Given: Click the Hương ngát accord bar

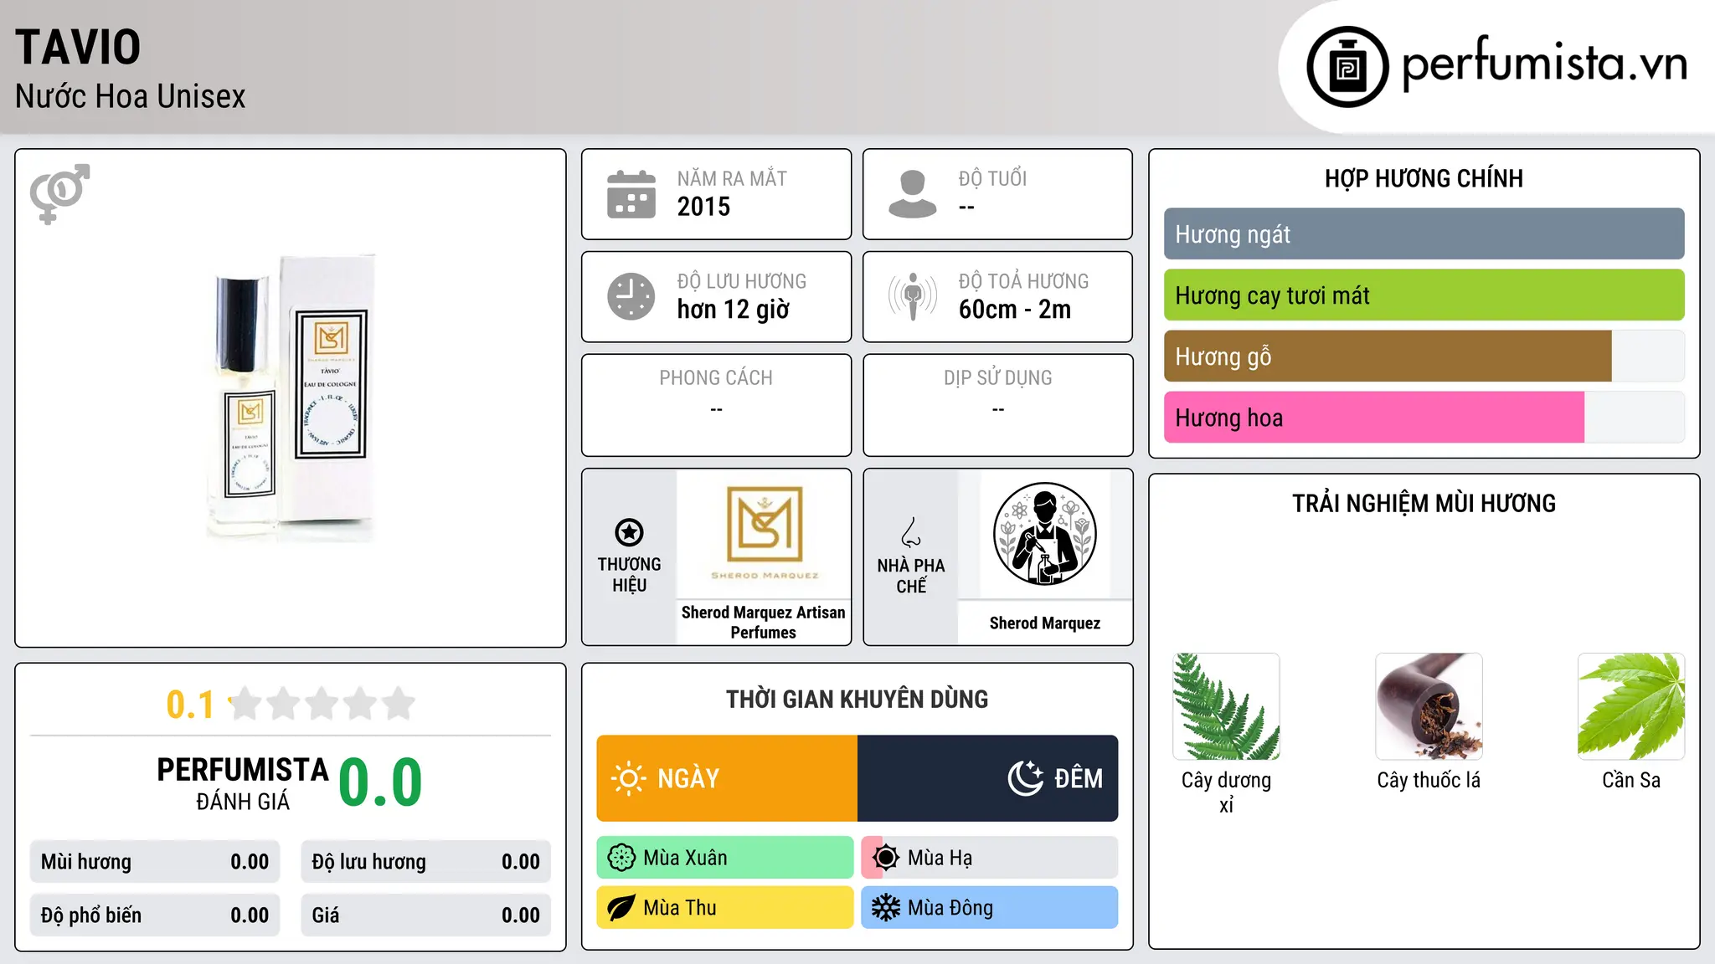Looking at the screenshot, I should 1424,234.
